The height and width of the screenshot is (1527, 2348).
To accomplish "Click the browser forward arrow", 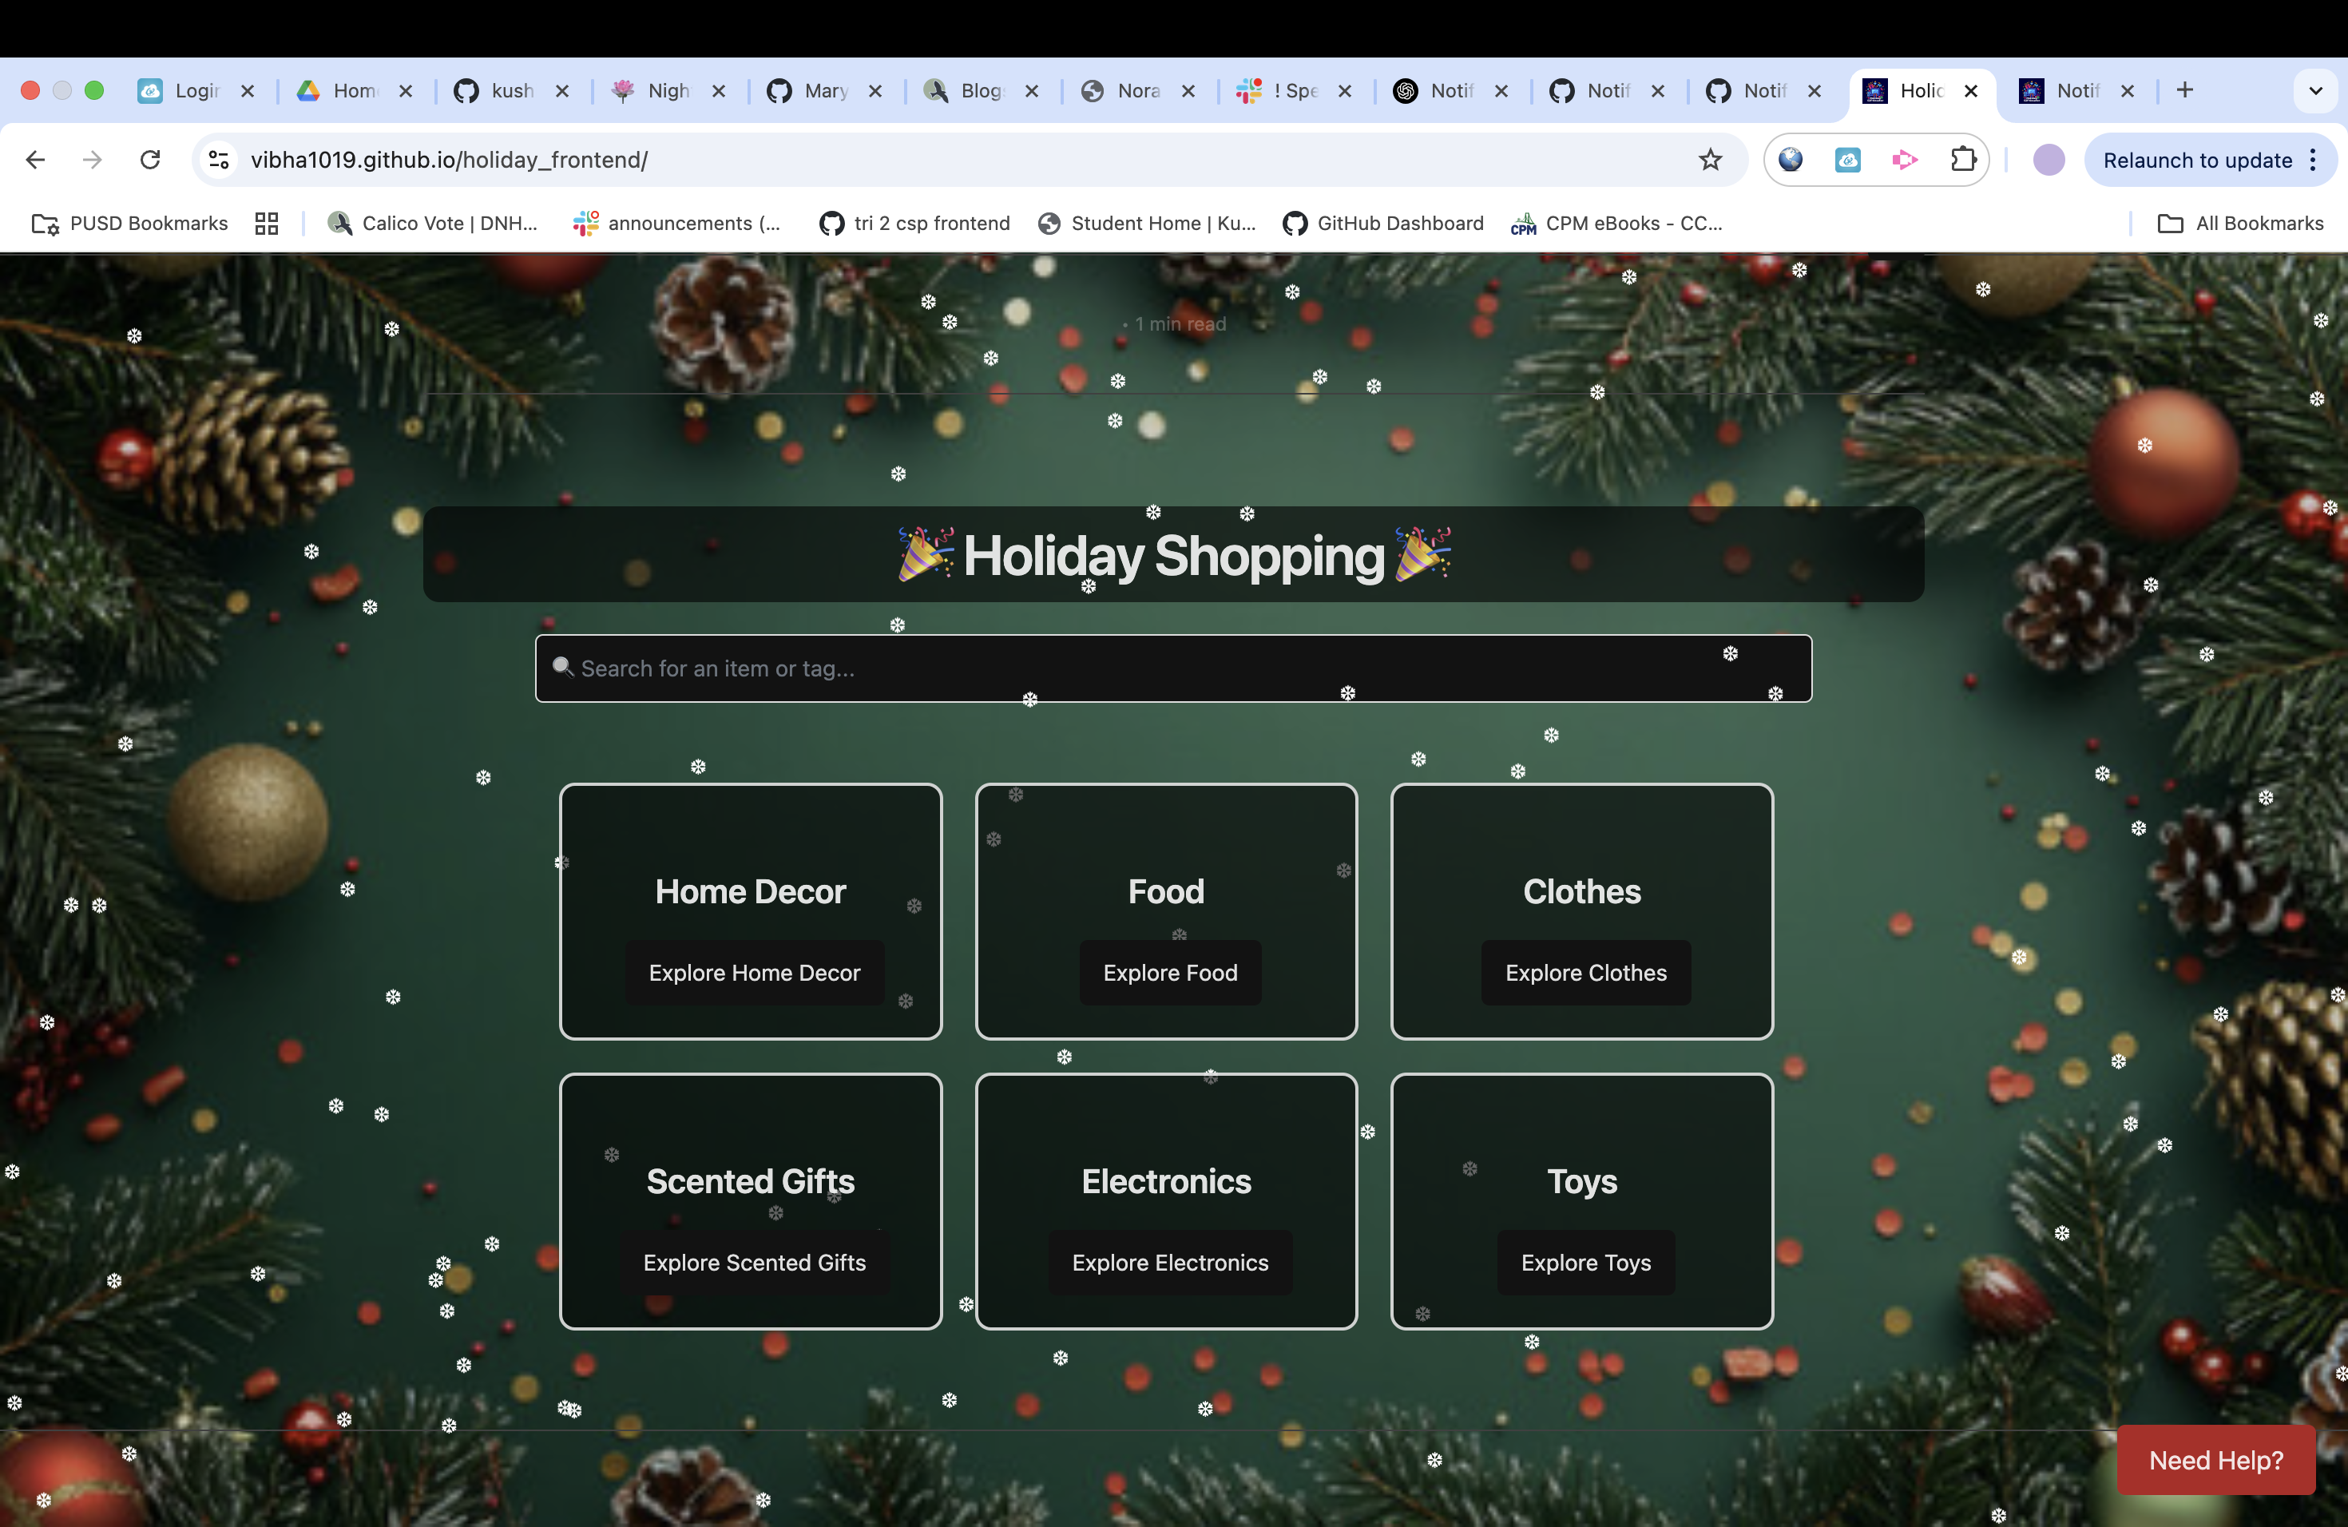I will pyautogui.click(x=92, y=160).
